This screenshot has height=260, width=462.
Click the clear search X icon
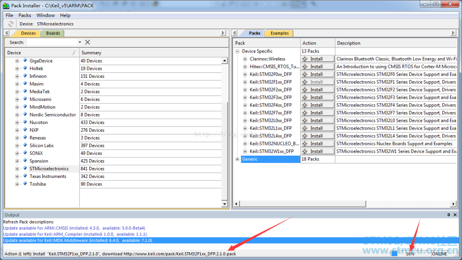[x=88, y=42]
